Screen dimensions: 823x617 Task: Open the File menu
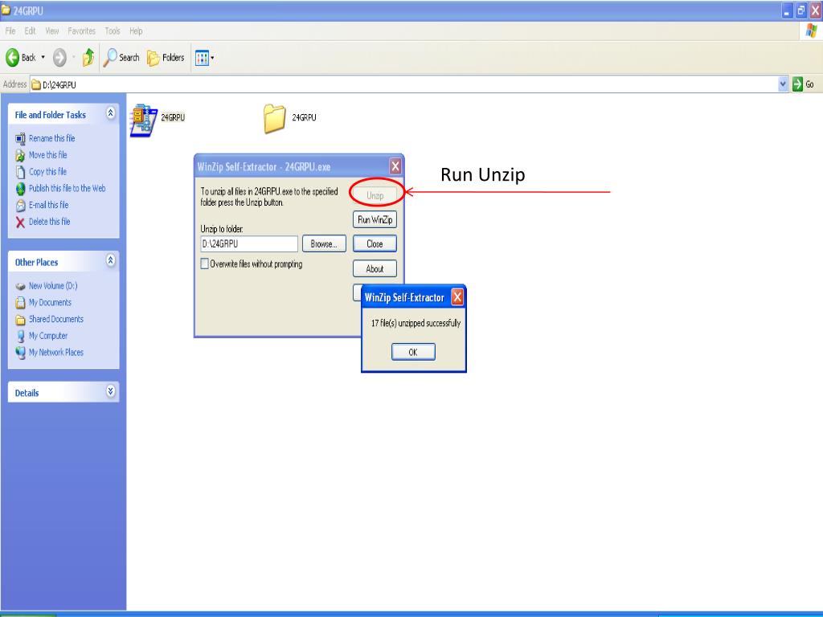(x=10, y=31)
